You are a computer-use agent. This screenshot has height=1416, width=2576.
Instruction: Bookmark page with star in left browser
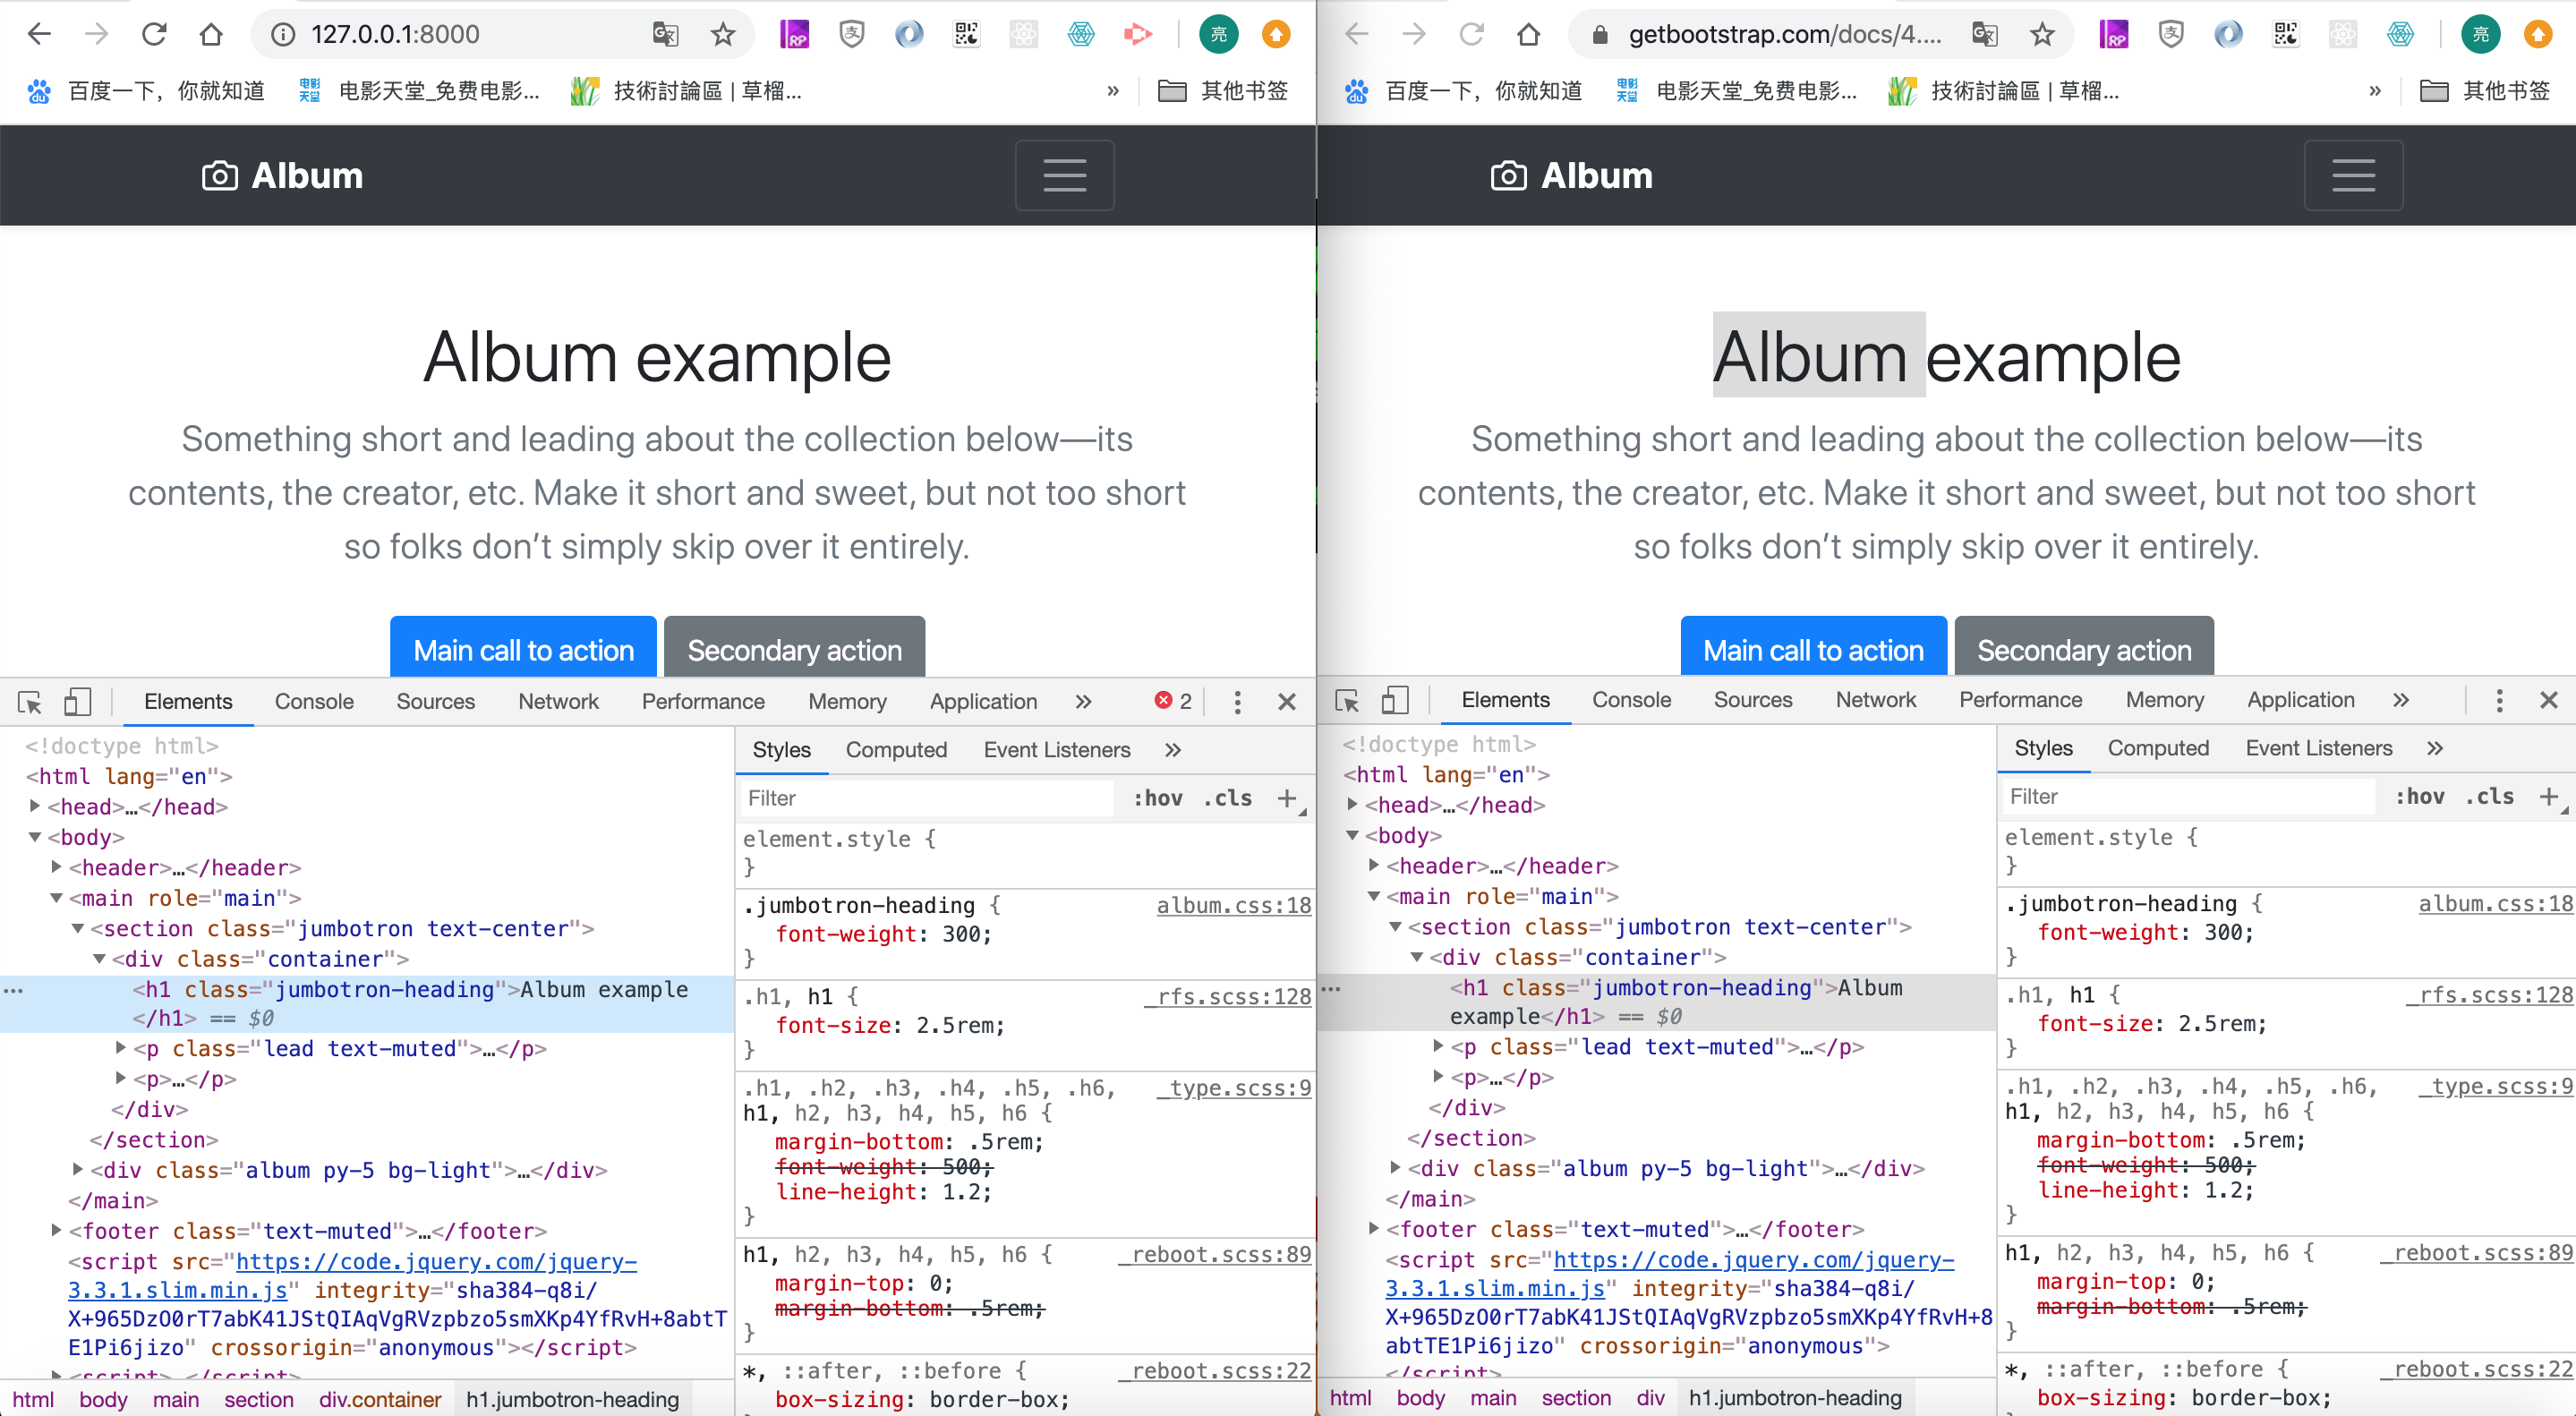pyautogui.click(x=723, y=35)
